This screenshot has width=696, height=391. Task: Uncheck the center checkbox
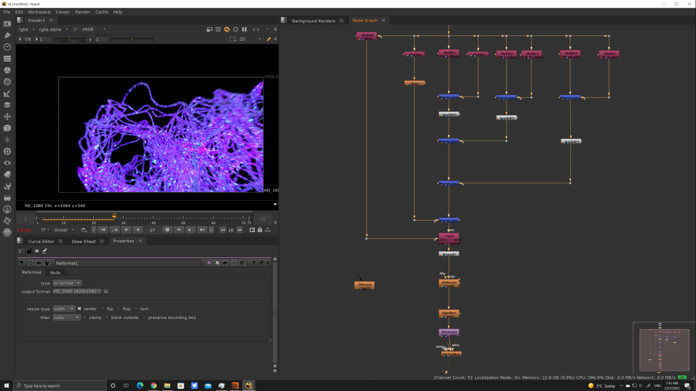(x=80, y=309)
